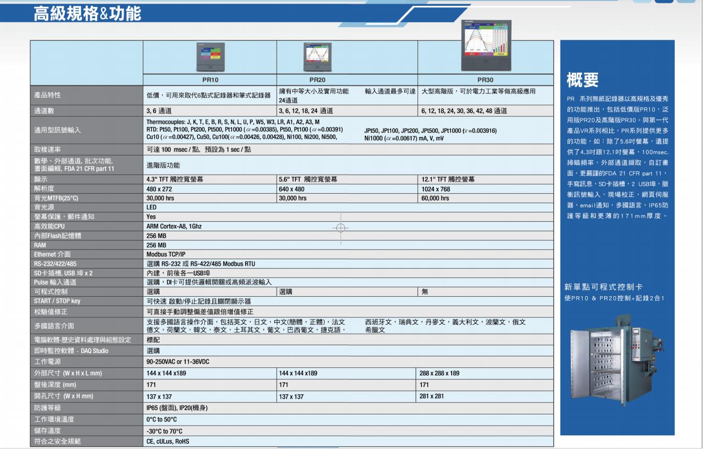The height and width of the screenshot is (449, 703).
Task: Click the 背光MTFB(25°C) row label
Action: coord(56,198)
